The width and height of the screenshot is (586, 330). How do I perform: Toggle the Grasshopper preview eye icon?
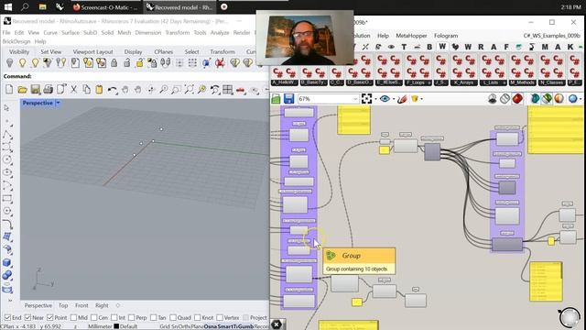[385, 99]
